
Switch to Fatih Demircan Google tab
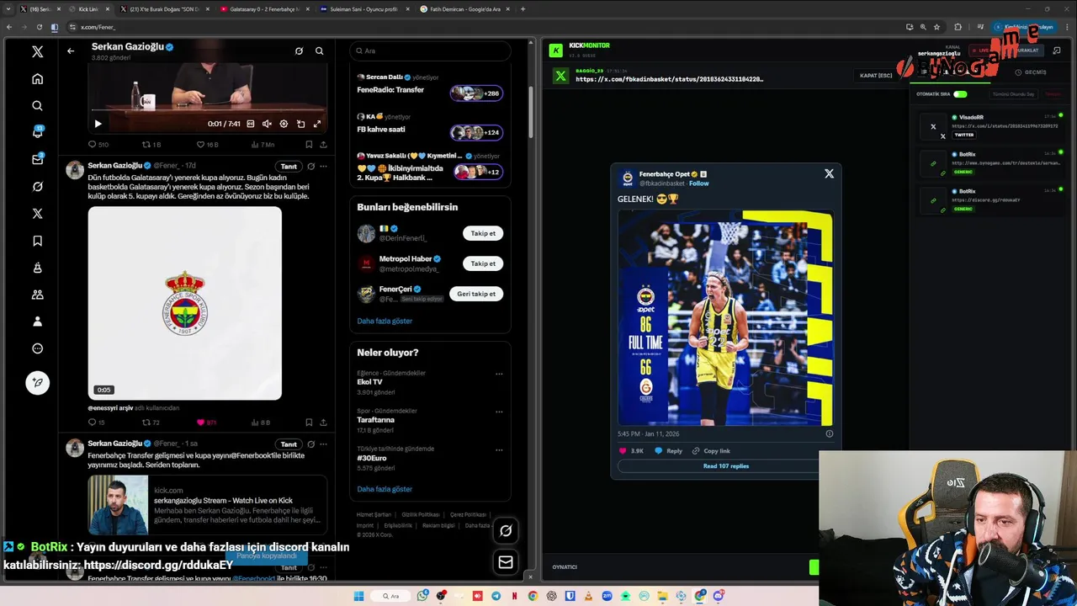click(463, 9)
